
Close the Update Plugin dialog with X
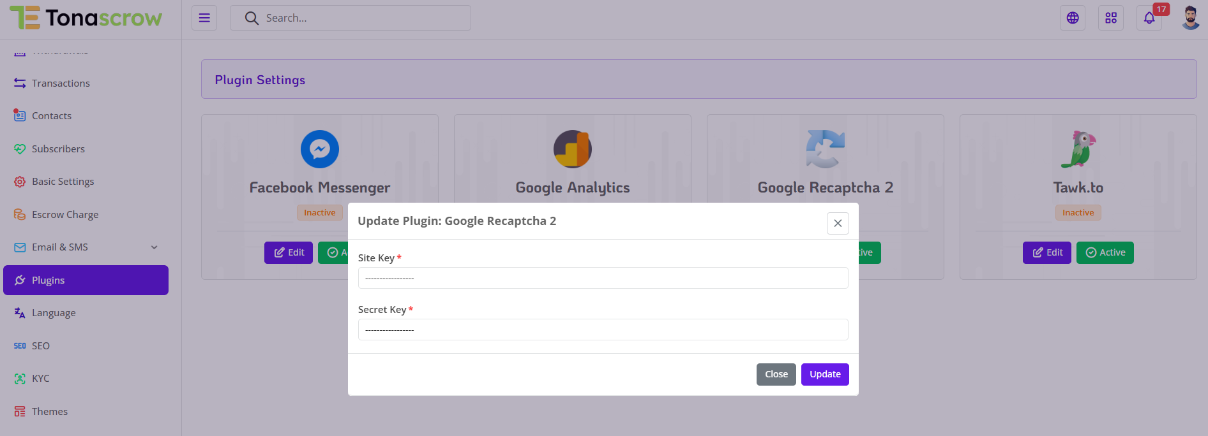[x=838, y=223]
